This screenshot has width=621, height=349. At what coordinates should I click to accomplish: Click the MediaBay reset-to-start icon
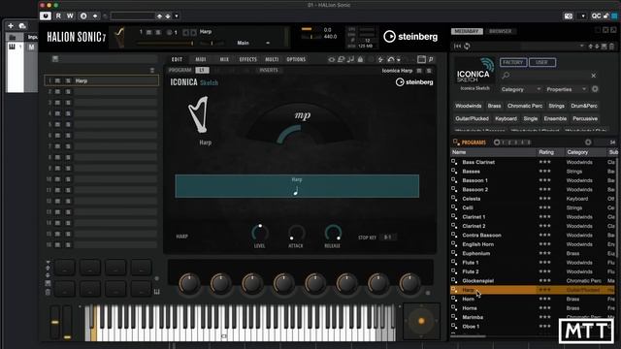[457, 47]
